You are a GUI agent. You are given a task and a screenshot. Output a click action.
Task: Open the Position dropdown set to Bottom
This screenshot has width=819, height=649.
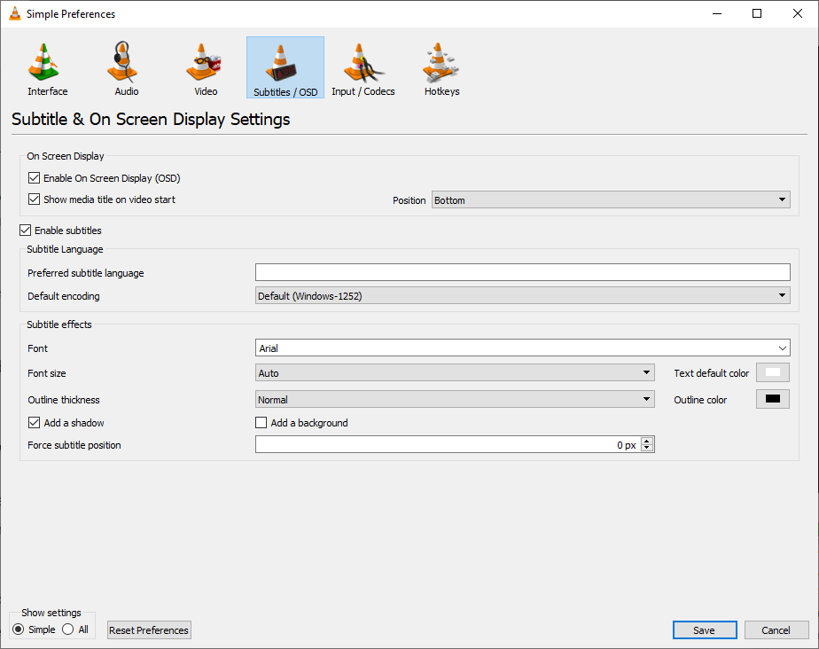(611, 199)
